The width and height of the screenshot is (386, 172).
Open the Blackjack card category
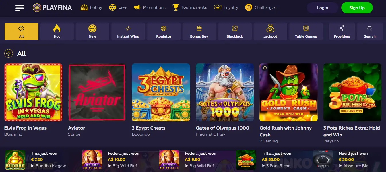pyautogui.click(x=235, y=31)
